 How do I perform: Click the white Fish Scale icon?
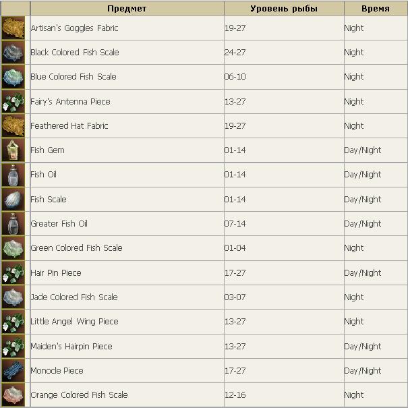point(13,200)
